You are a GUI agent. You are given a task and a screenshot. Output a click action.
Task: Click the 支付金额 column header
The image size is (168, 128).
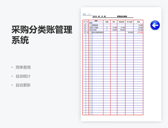[x=129, y=22]
